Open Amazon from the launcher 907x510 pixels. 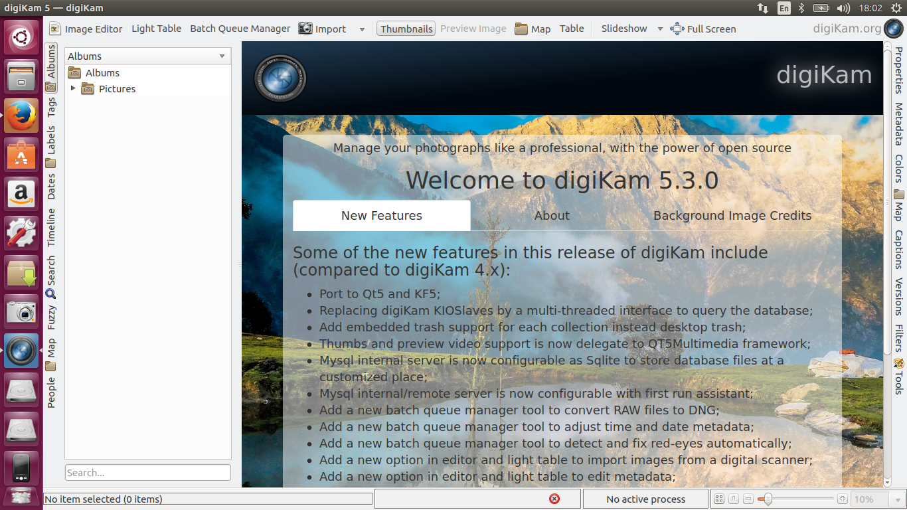tap(21, 194)
